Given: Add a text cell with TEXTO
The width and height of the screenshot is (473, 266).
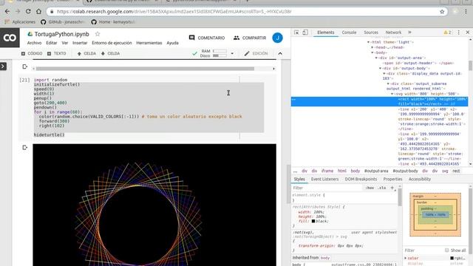Looking at the screenshot, I should 56,53.
